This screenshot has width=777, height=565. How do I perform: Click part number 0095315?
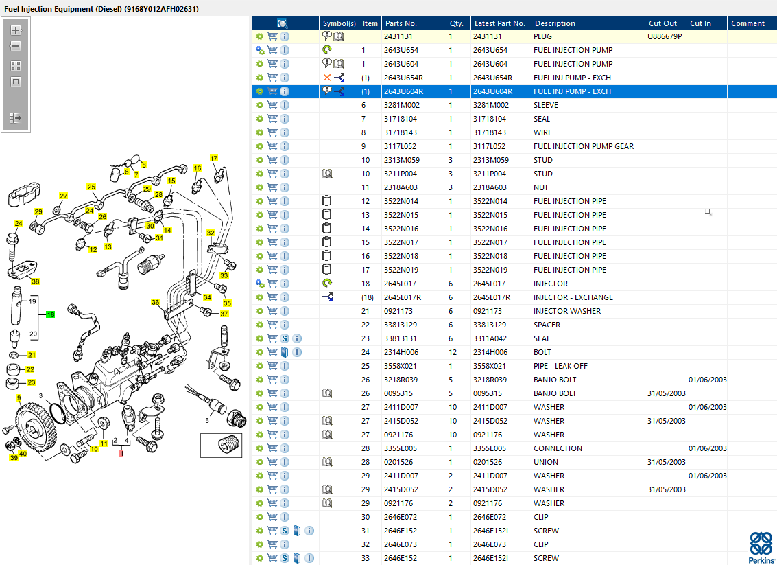[x=398, y=393]
